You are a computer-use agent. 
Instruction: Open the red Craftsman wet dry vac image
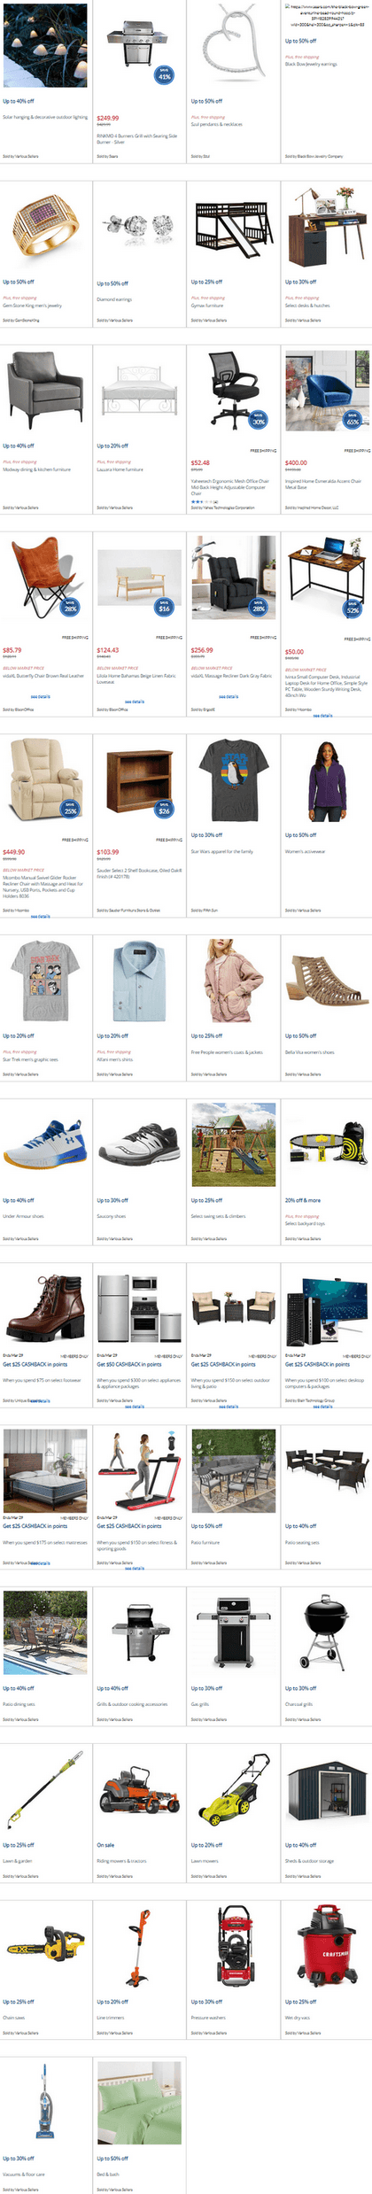click(327, 1947)
